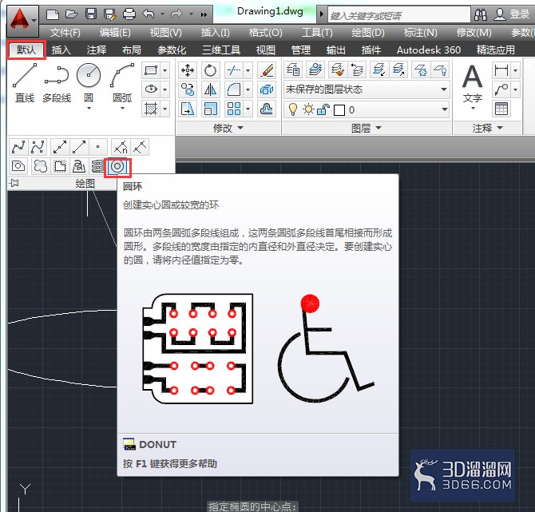Click the Table tool icon in annotation panel

pyautogui.click(x=501, y=109)
